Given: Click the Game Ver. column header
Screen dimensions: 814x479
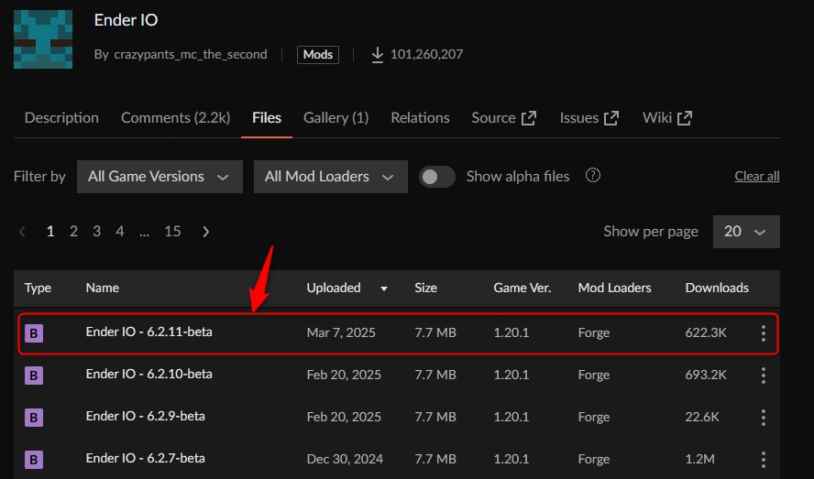Looking at the screenshot, I should click(522, 288).
